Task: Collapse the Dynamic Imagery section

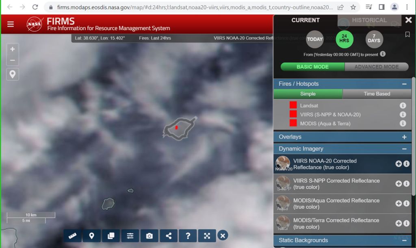Action: [x=404, y=149]
